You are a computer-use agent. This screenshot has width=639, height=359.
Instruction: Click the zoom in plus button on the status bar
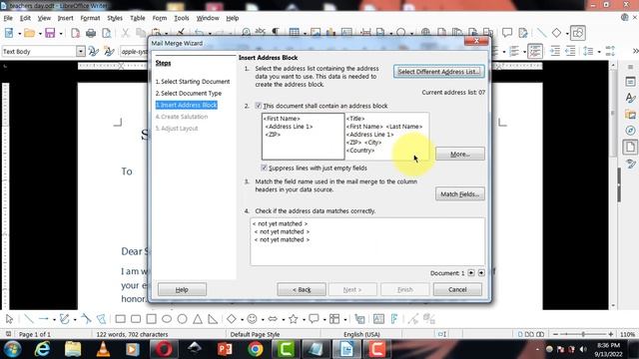tap(610, 334)
